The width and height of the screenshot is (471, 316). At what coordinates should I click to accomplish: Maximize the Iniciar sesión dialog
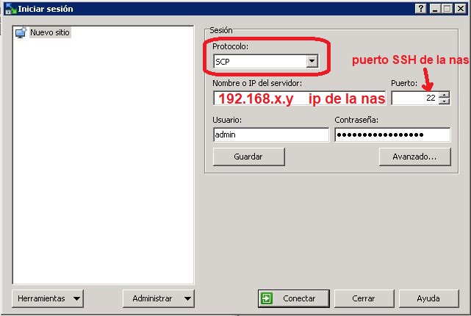pyautogui.click(x=447, y=8)
